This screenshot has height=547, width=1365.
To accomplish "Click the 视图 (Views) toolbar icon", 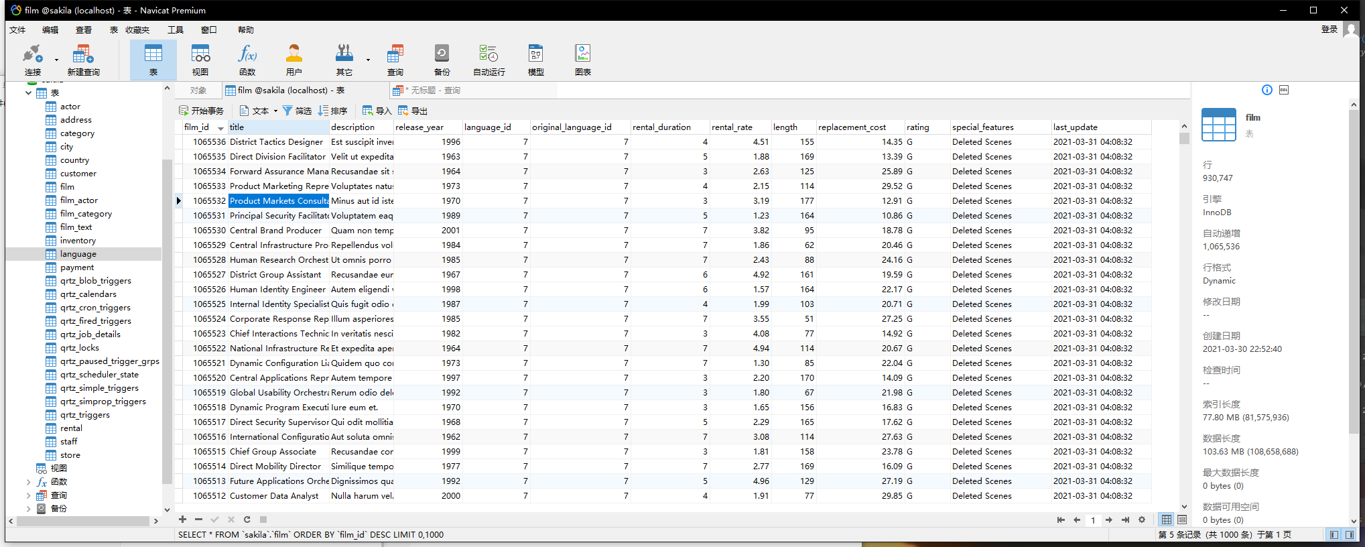I will [200, 60].
